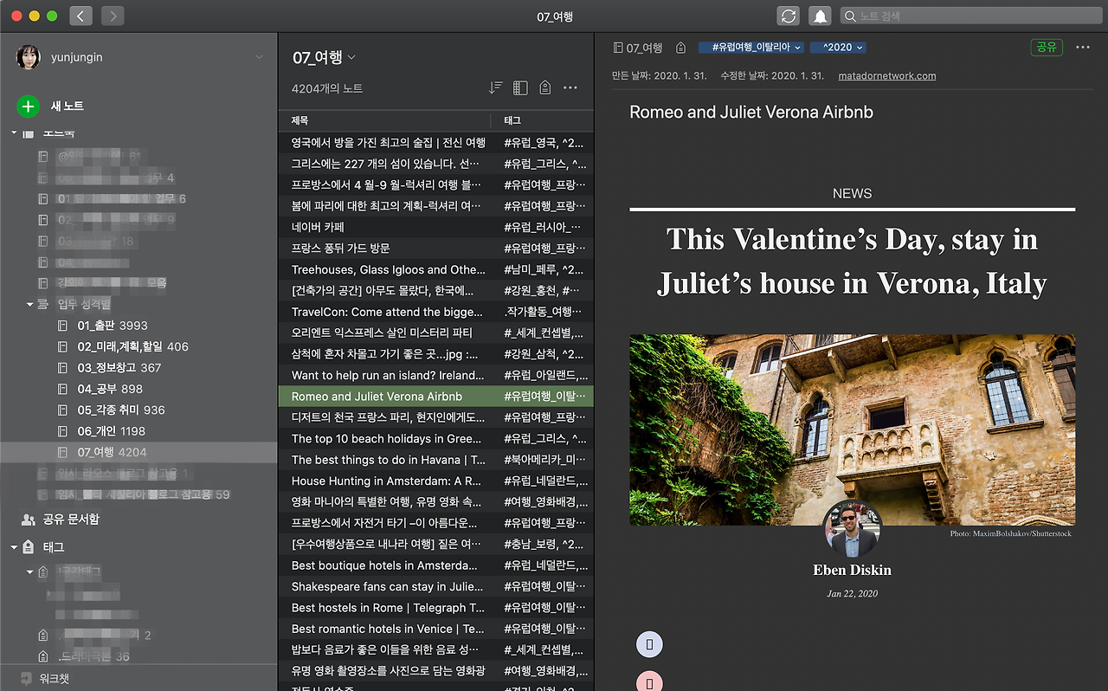This screenshot has width=1108, height=691.
Task: Open 'Best romantic hotels in Venice' note
Action: 436,629
